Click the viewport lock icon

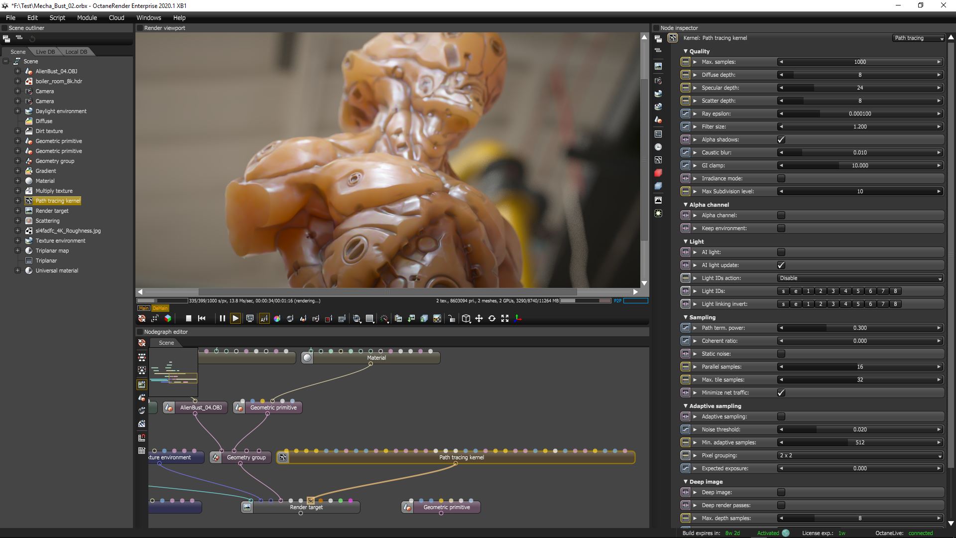click(x=451, y=319)
